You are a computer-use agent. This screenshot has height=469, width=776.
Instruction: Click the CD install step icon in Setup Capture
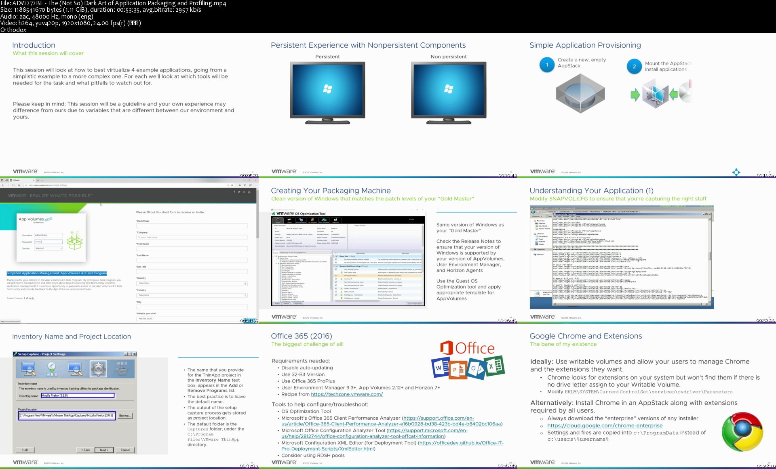(x=52, y=368)
